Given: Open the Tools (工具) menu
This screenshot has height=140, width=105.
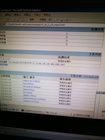Looking at the screenshot, I should pos(37,15).
